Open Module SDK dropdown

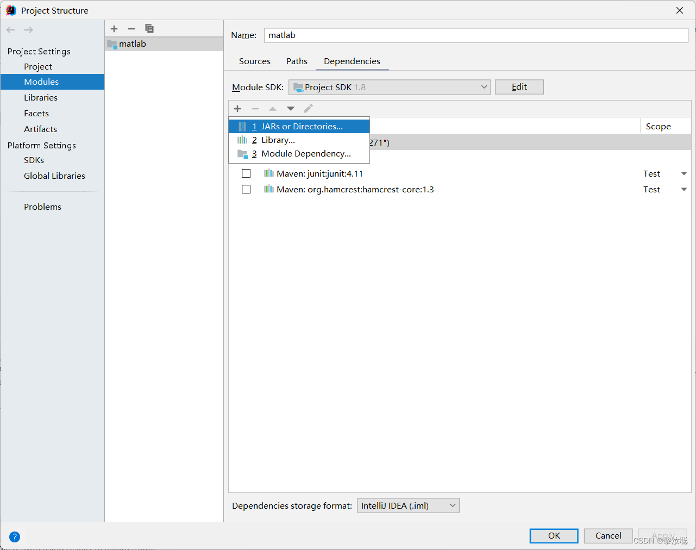pos(390,87)
